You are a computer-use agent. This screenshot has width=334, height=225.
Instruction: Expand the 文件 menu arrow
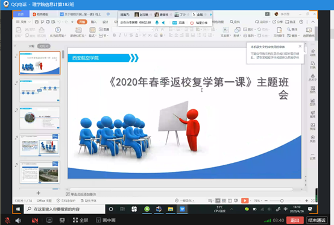pyautogui.click(x=30, y=22)
